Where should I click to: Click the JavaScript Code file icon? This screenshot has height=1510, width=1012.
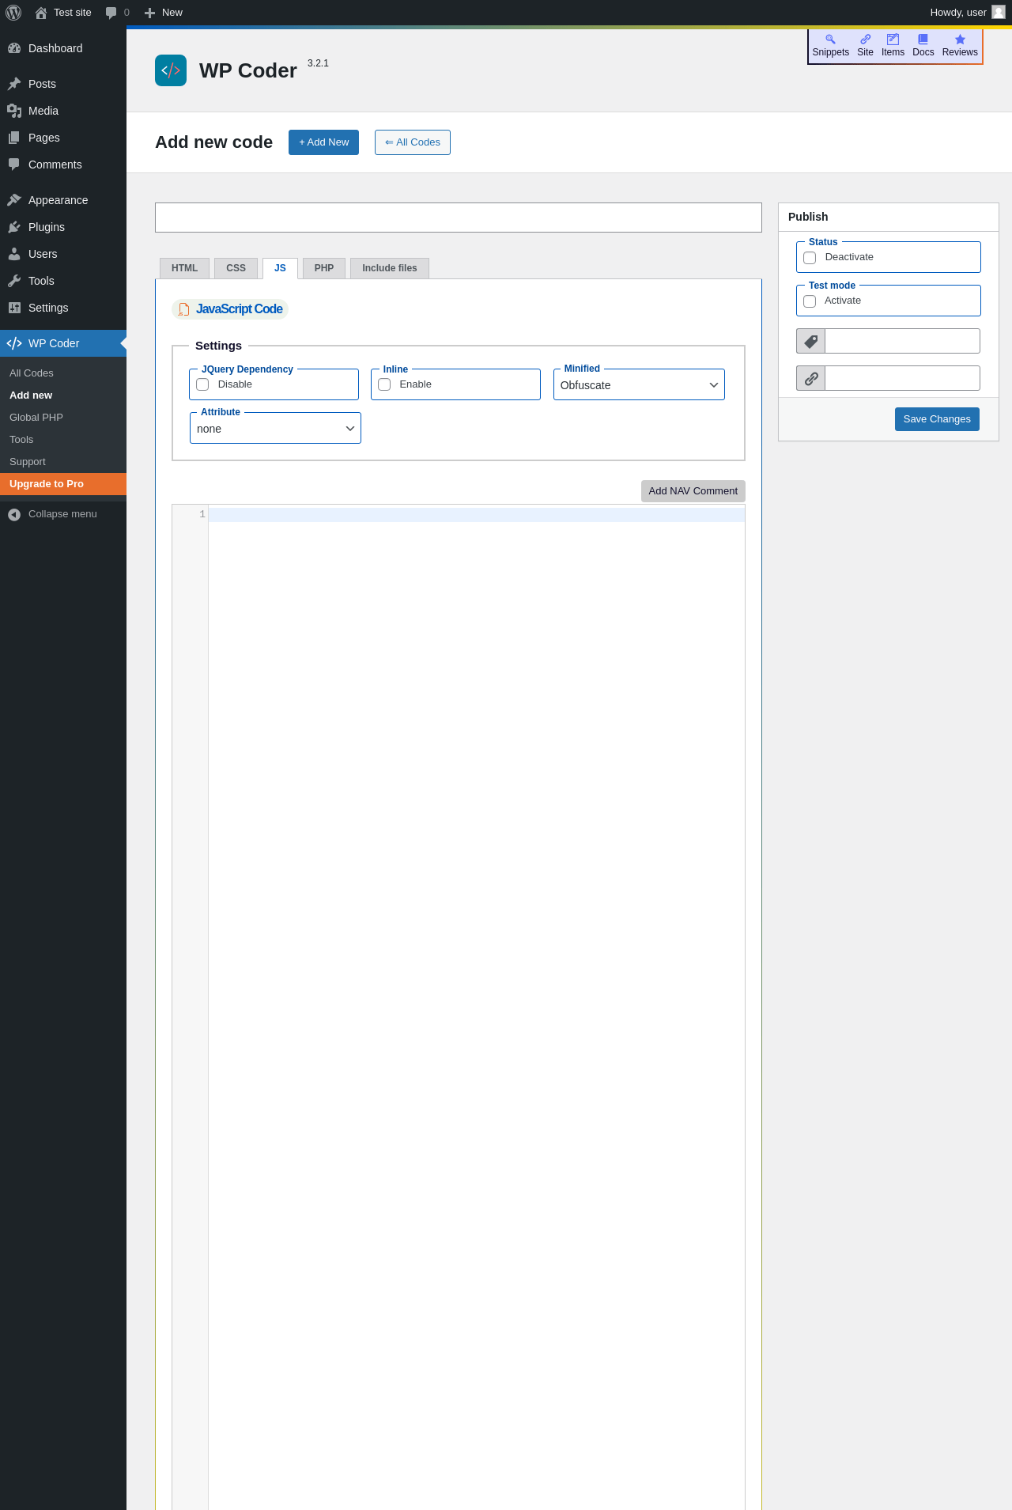pos(183,309)
